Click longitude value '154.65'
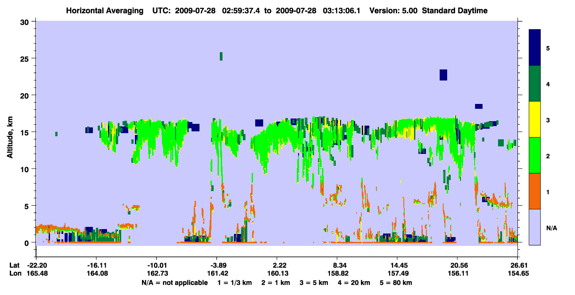 pos(517,273)
